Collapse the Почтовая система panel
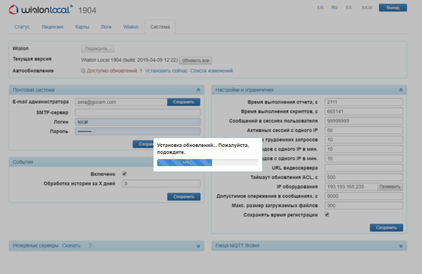The width and height of the screenshot is (422, 274). (x=198, y=89)
